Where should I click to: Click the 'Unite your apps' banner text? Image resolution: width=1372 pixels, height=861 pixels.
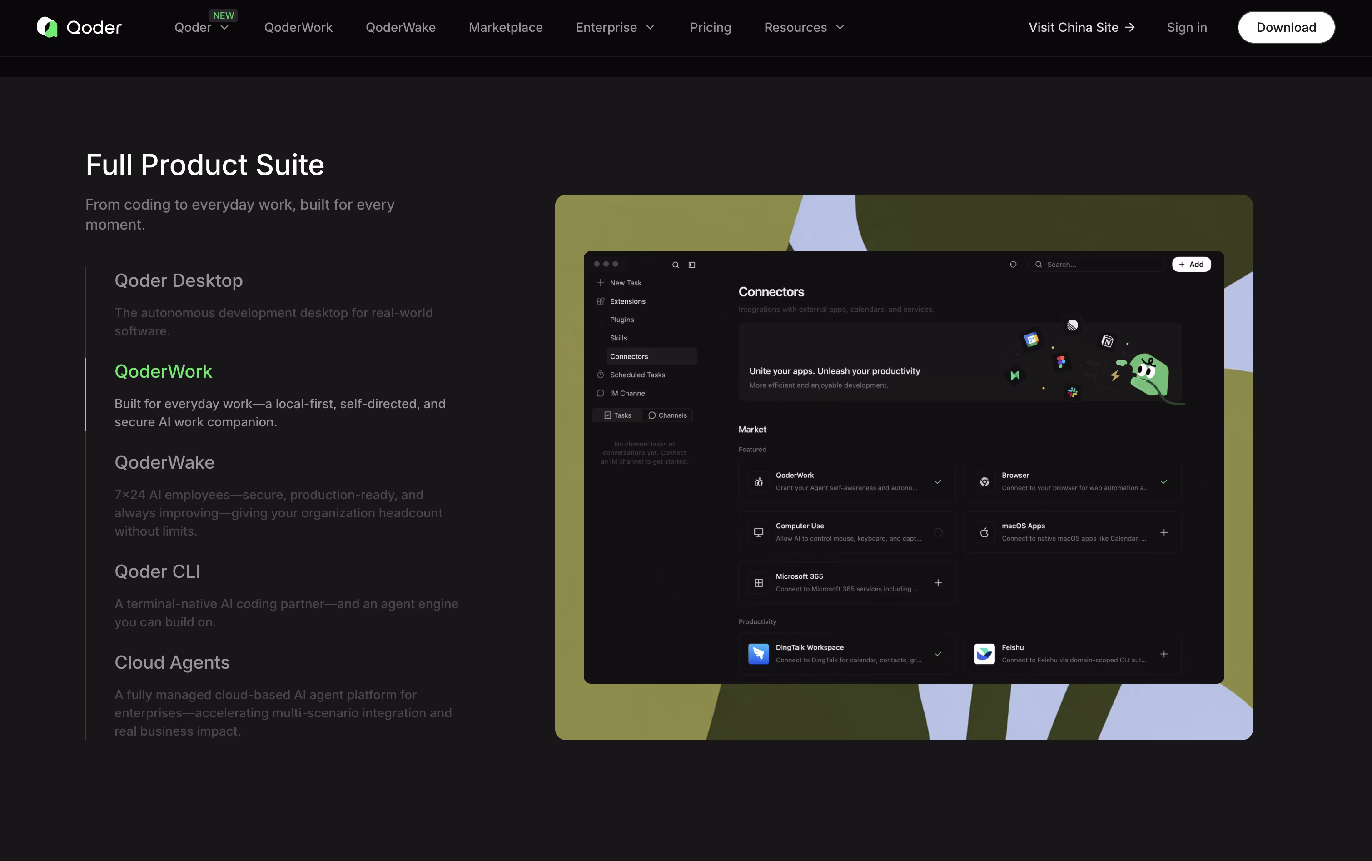834,371
